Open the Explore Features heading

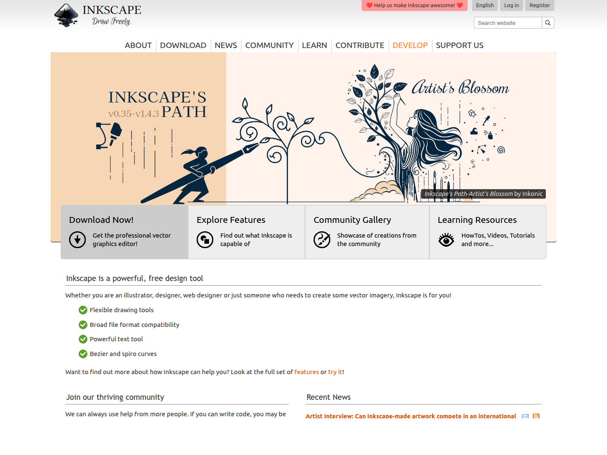(x=231, y=220)
